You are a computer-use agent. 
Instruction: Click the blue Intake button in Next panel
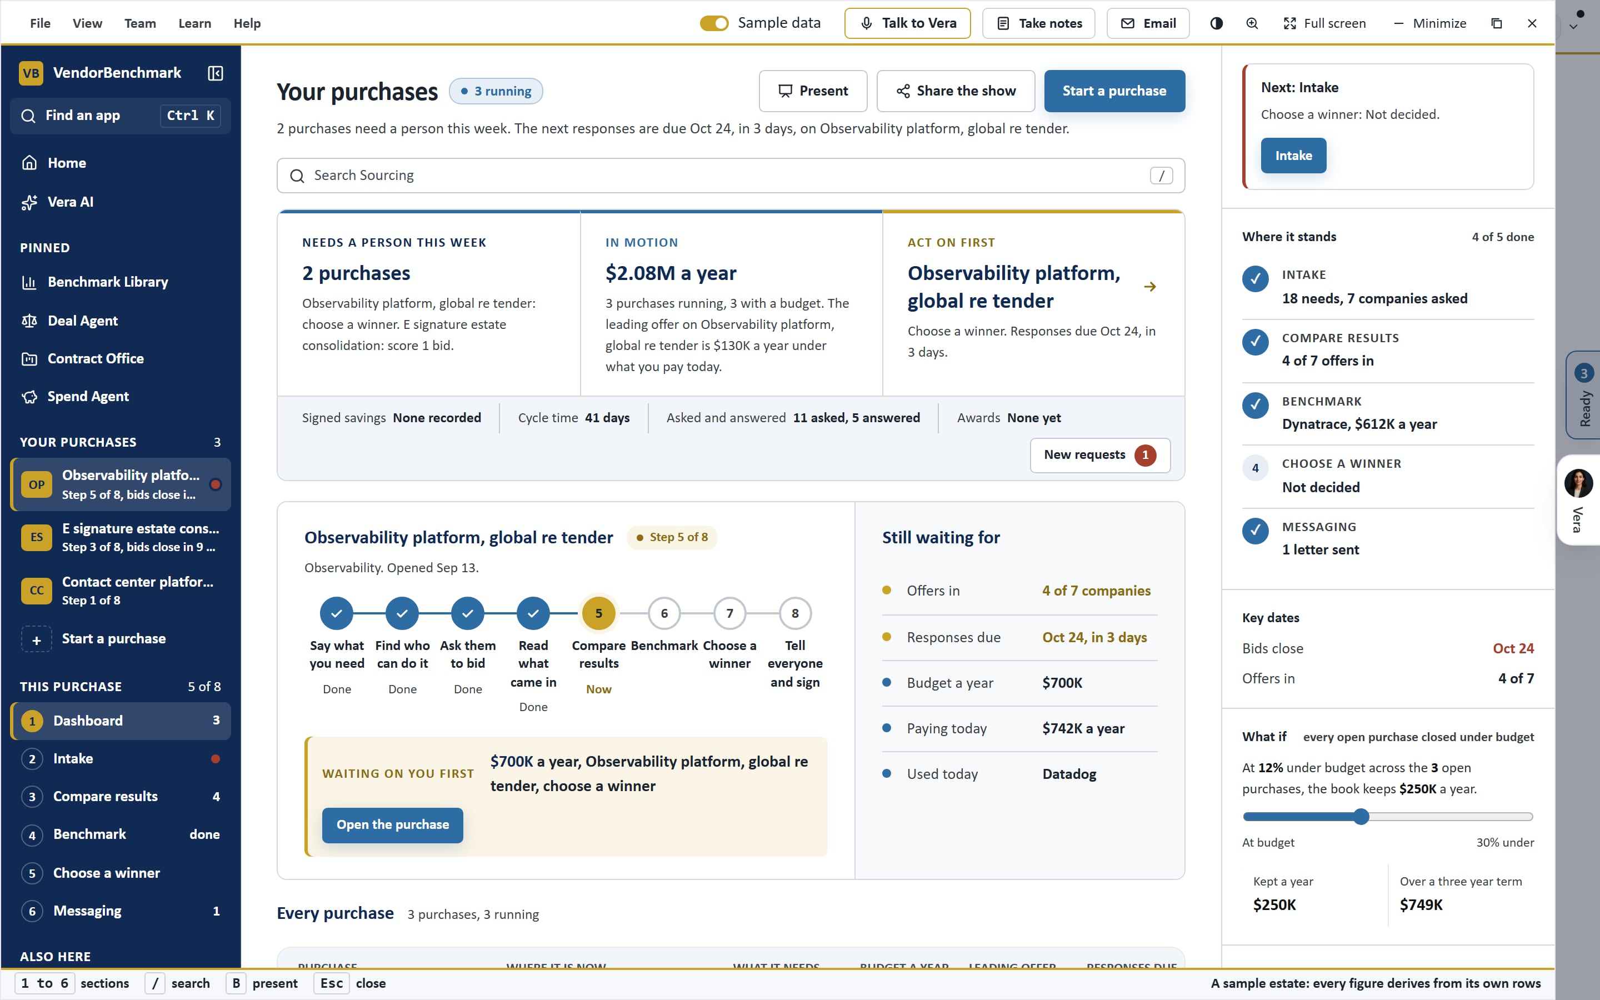click(x=1293, y=156)
